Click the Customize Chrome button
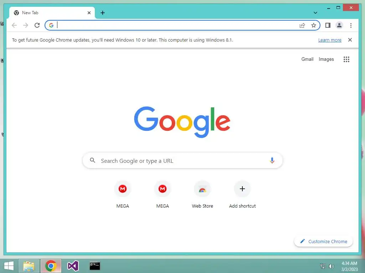The height and width of the screenshot is (273, 365). pos(323,241)
